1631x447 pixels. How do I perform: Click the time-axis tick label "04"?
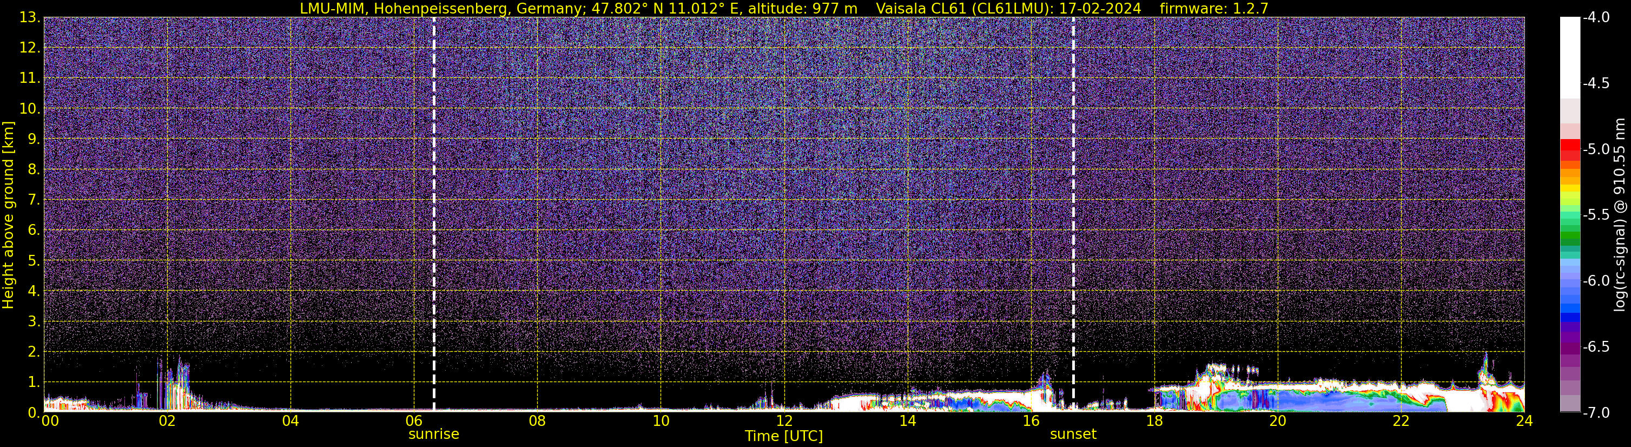click(x=290, y=421)
